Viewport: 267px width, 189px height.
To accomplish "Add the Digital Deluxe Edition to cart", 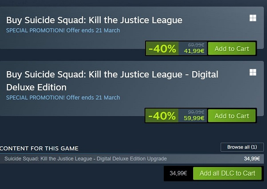I will (231, 116).
